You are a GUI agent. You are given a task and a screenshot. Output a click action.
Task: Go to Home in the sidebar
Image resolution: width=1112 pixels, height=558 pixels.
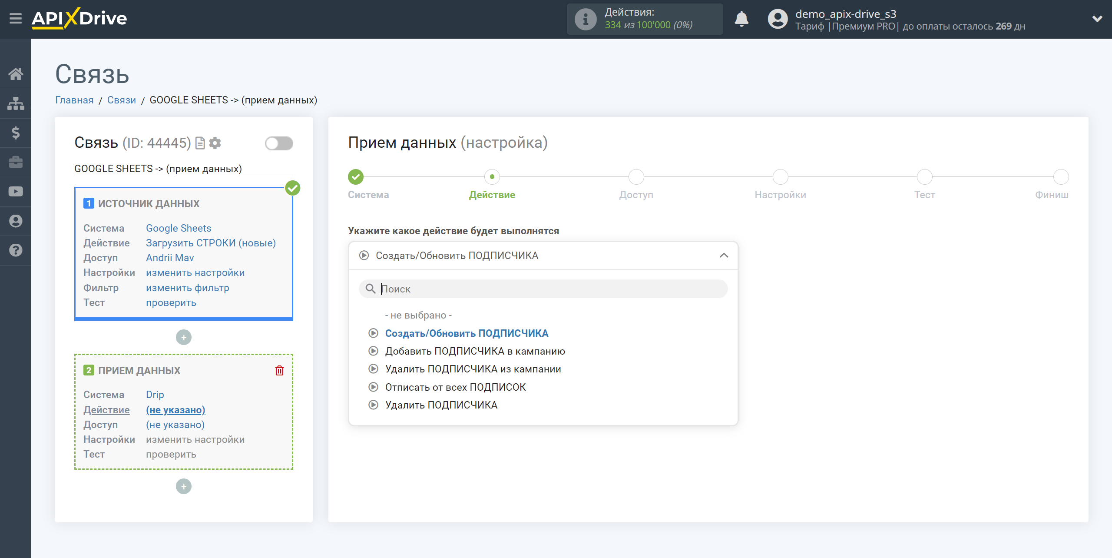[x=16, y=74]
